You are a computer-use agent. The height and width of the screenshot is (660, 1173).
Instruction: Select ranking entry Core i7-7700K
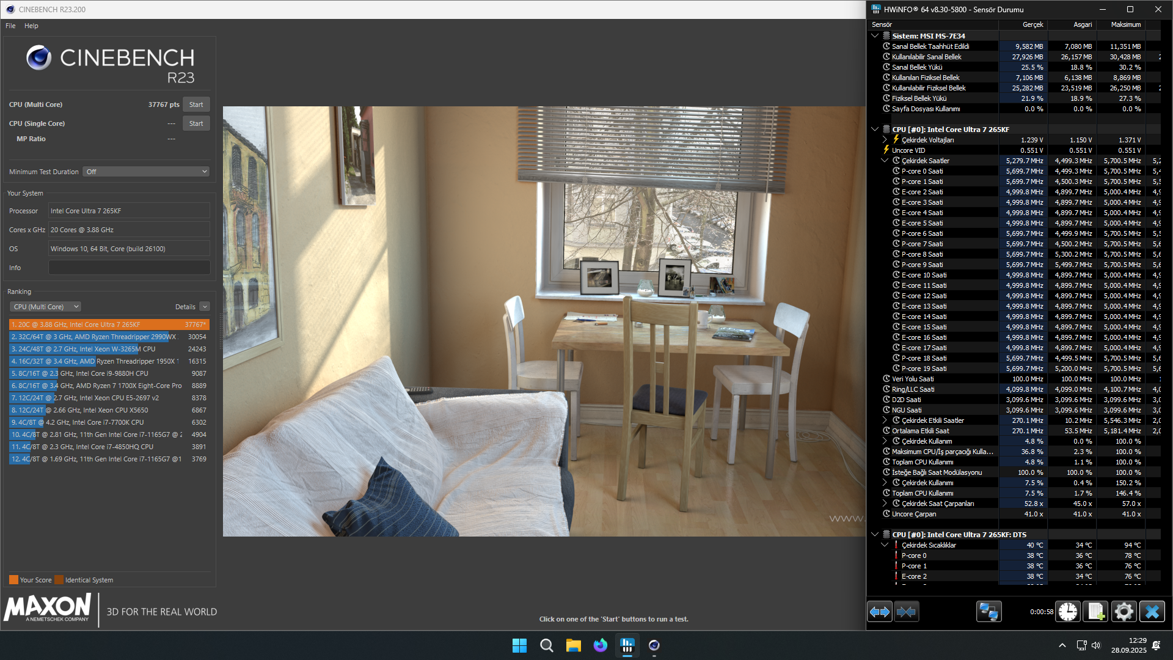click(109, 422)
